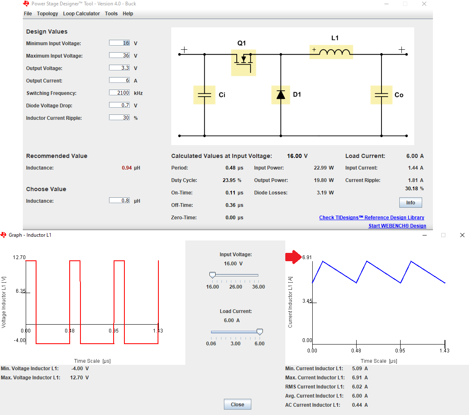Screen dimensions: 469x415
Task: Open the Loop Calculator menu
Action: (81, 13)
